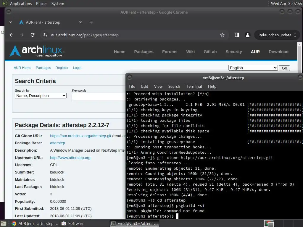Click Chrome forward arrow

tap(22, 35)
